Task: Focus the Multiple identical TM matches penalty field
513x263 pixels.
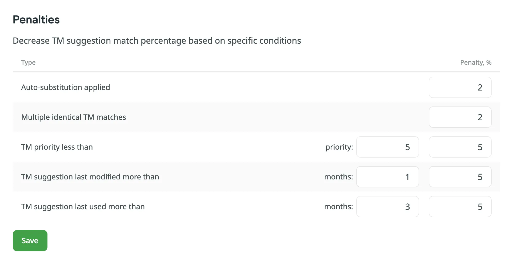Action: click(x=460, y=117)
